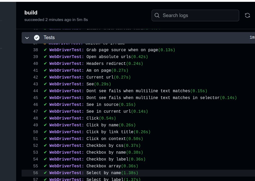Click log line Am on page
The height and width of the screenshot is (181, 255).
tap(86, 70)
